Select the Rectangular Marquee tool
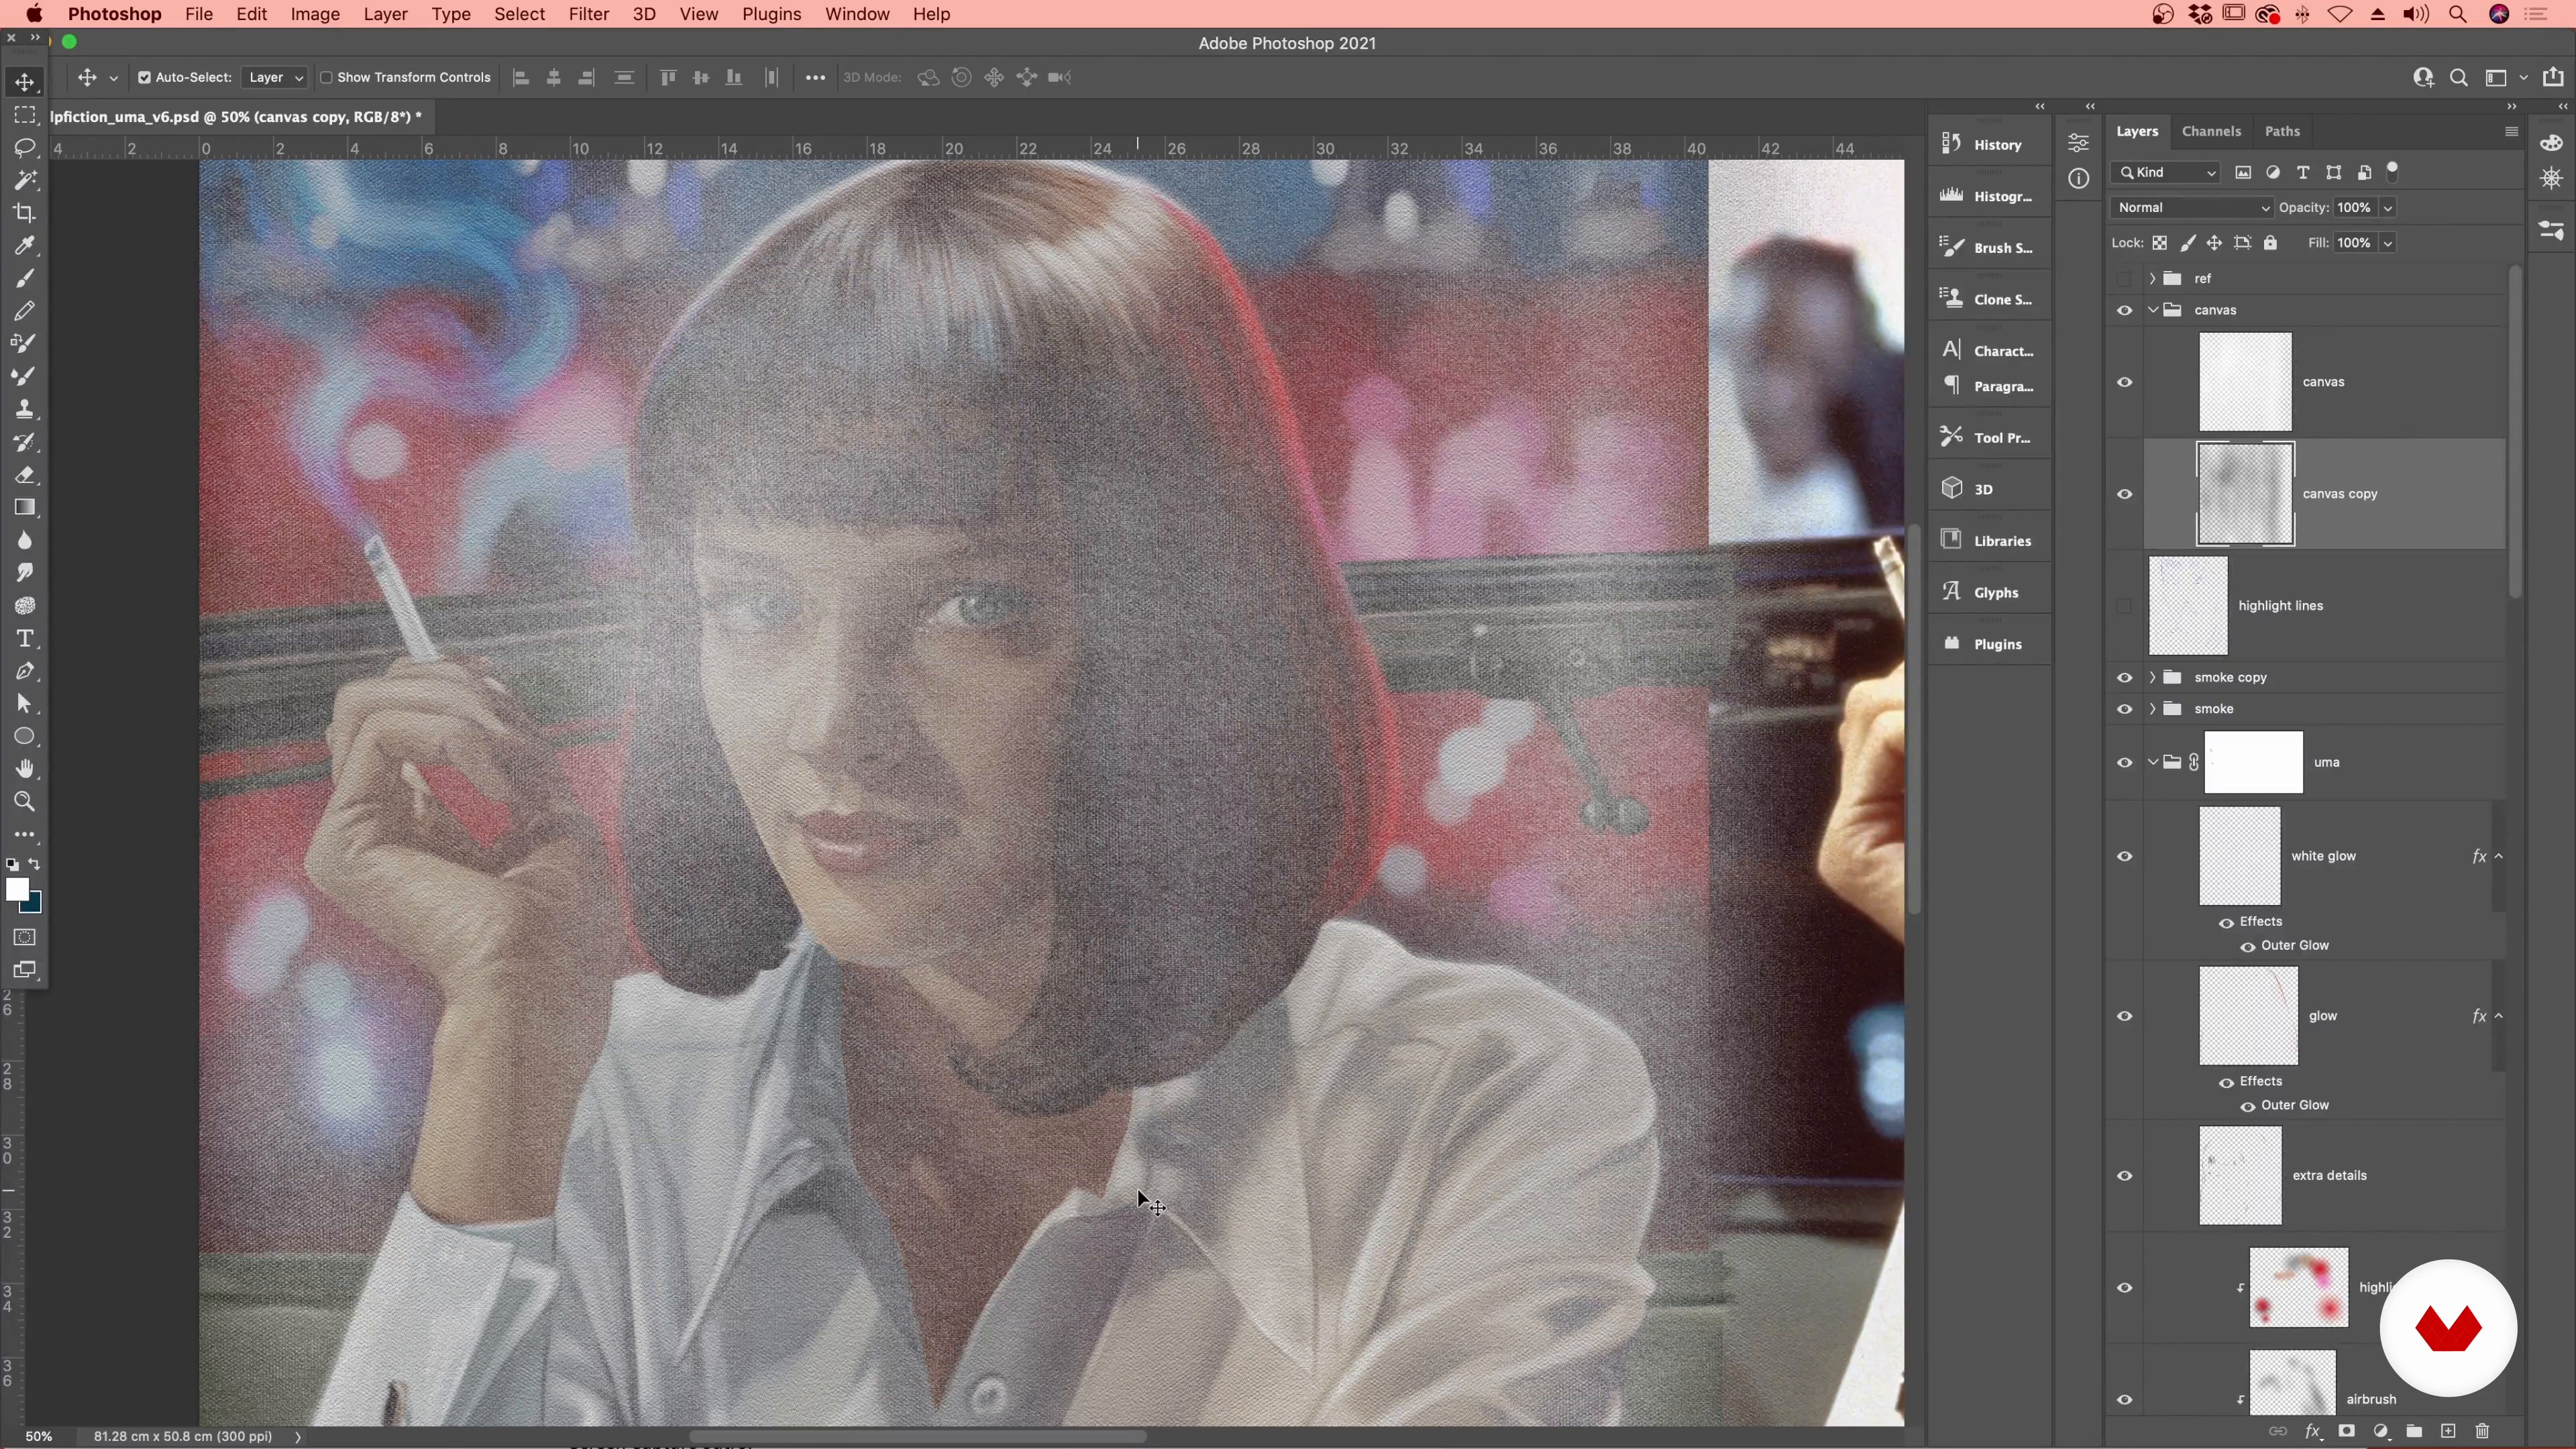The image size is (2576, 1449). pyautogui.click(x=25, y=115)
